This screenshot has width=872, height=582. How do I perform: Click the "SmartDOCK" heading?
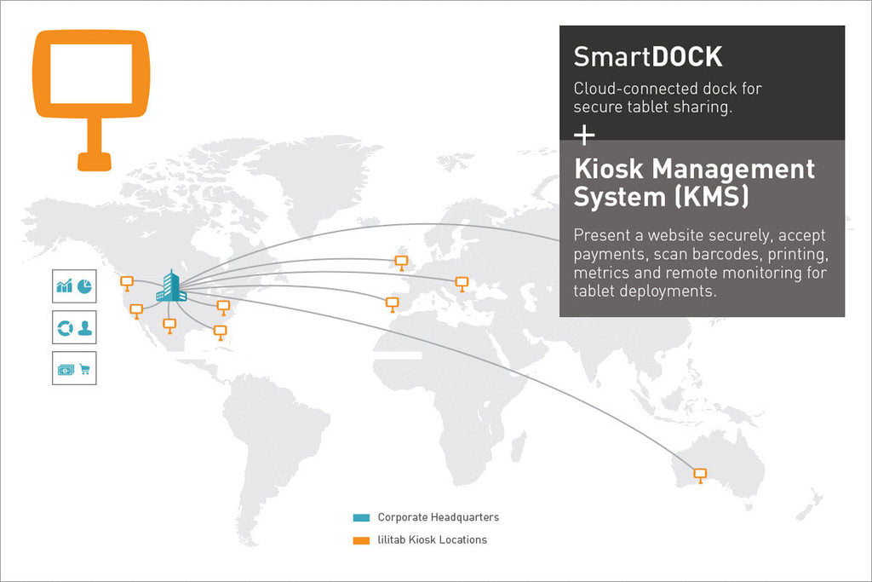(648, 57)
